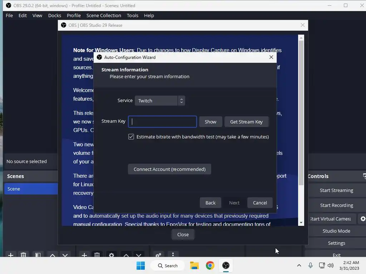Screen dimensions: 366x274
Task: Click Get Stream Key button
Action: tap(246, 122)
